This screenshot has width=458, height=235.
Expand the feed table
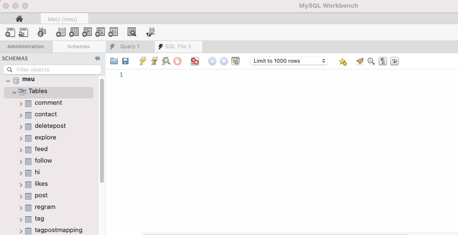[x=21, y=150]
